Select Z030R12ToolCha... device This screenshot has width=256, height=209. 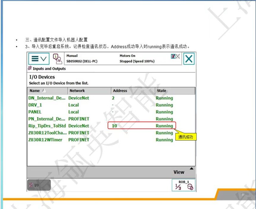click(111, 133)
